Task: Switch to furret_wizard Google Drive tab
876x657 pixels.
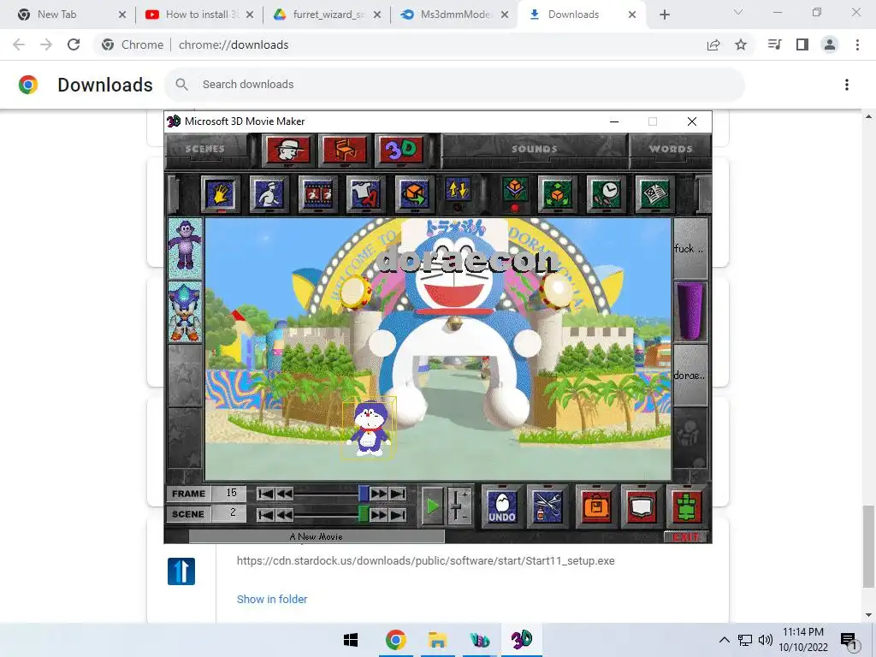Action: 326,15
